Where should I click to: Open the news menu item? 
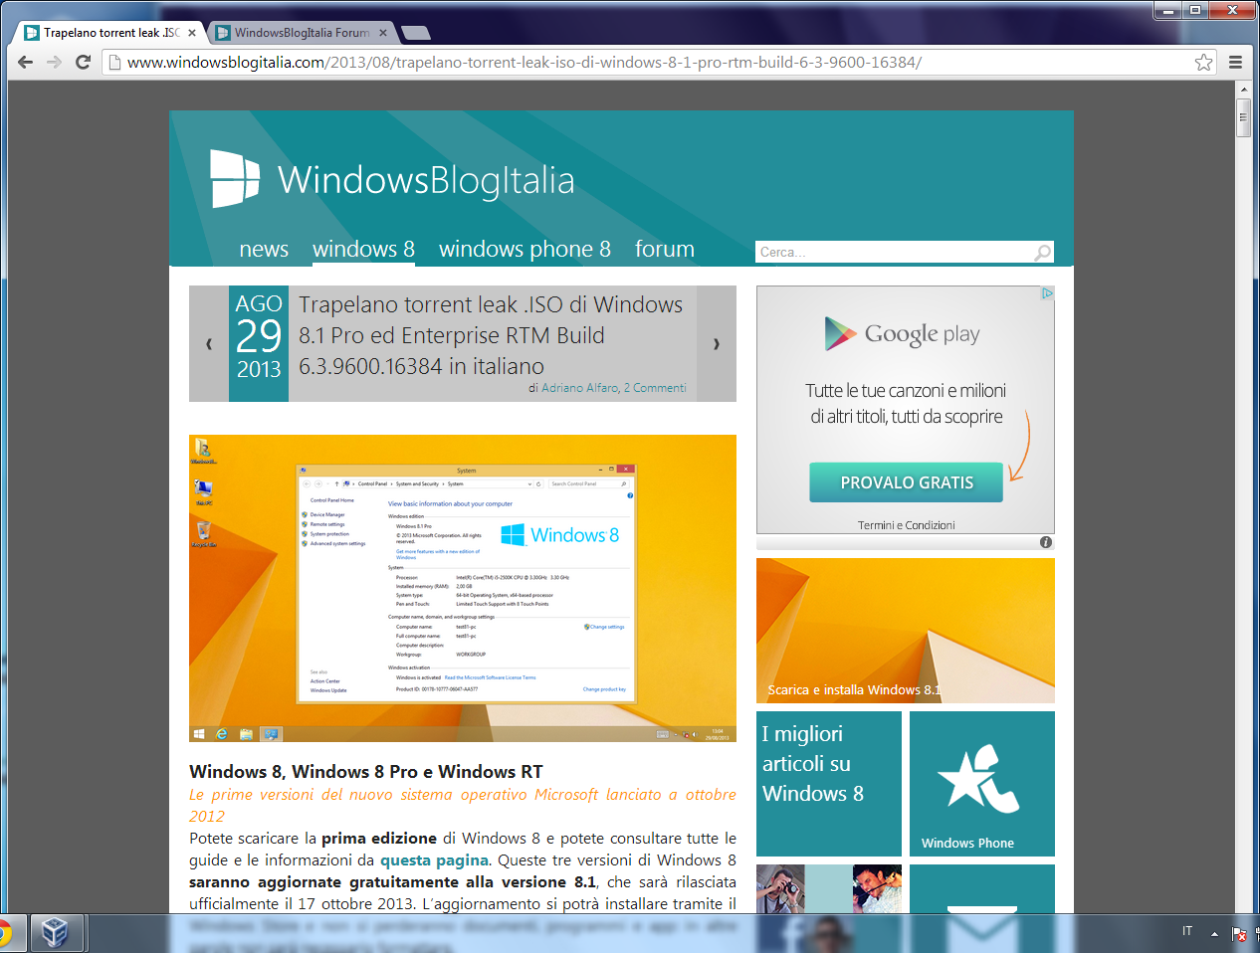[264, 249]
